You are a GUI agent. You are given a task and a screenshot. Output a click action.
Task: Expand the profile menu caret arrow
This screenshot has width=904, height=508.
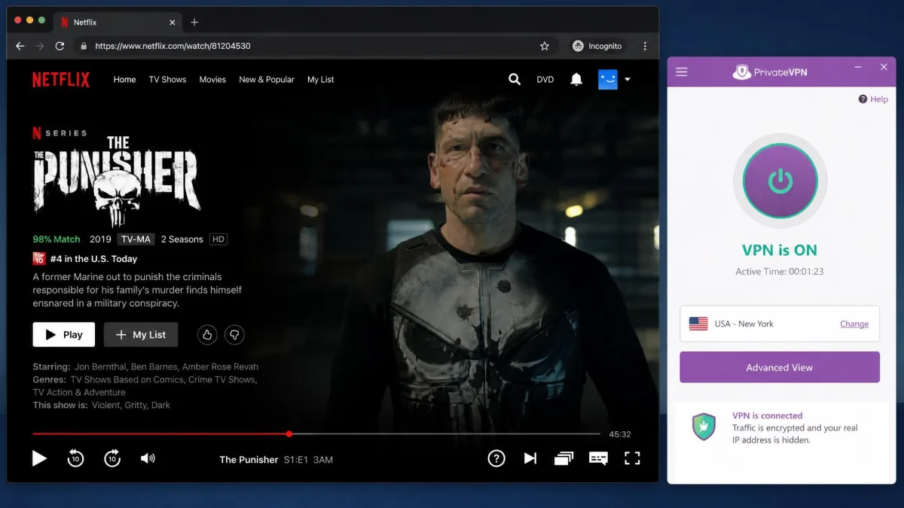(x=628, y=79)
